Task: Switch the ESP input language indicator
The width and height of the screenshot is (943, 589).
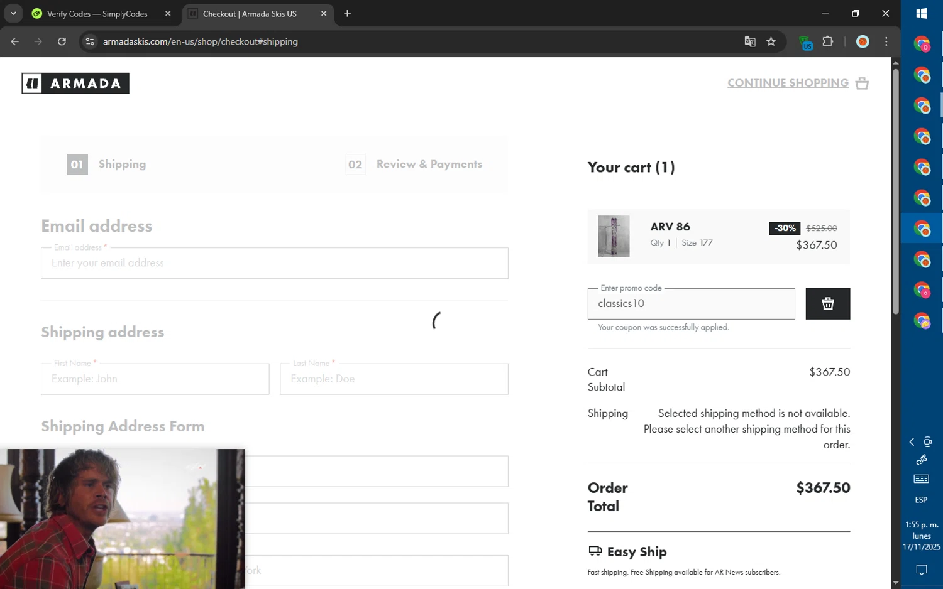Action: [922, 500]
